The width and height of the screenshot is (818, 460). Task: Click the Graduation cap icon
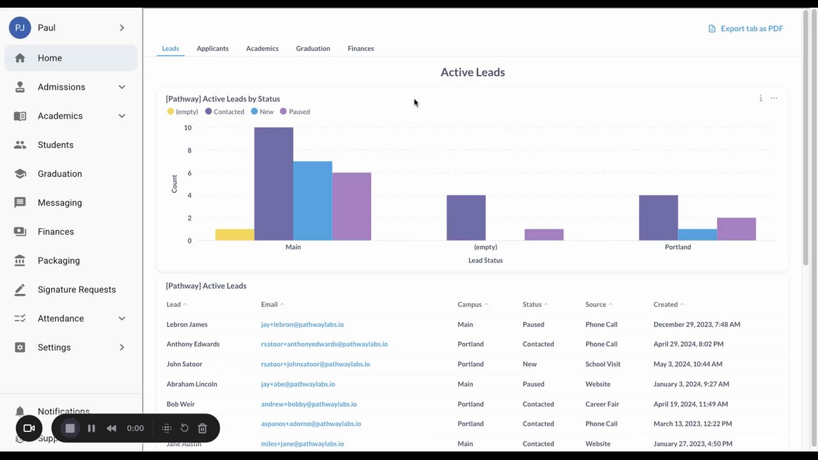[x=20, y=174]
